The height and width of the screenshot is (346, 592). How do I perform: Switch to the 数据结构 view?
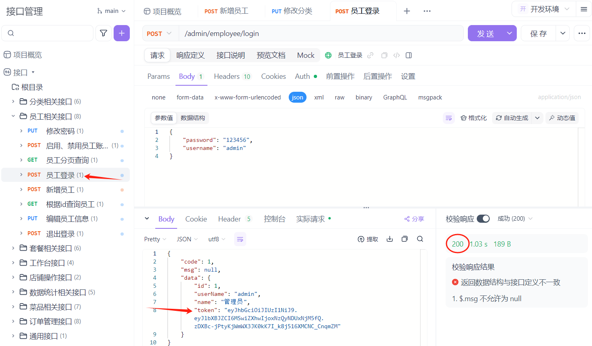coord(193,118)
